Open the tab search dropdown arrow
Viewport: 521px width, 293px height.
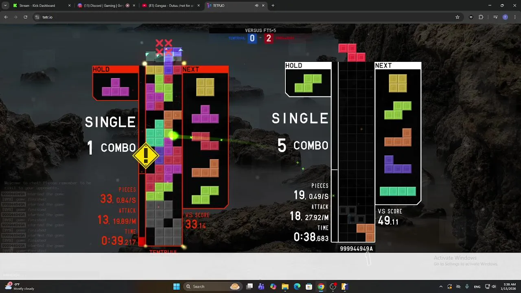[x=5, y=6]
